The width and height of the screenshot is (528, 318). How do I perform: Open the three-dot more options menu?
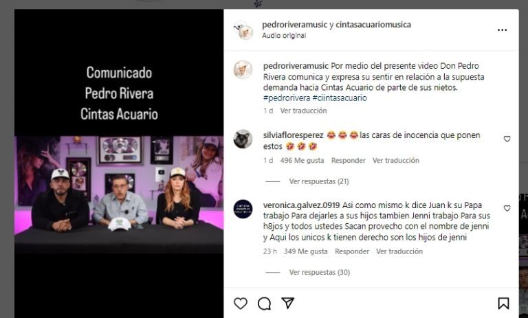(x=502, y=30)
